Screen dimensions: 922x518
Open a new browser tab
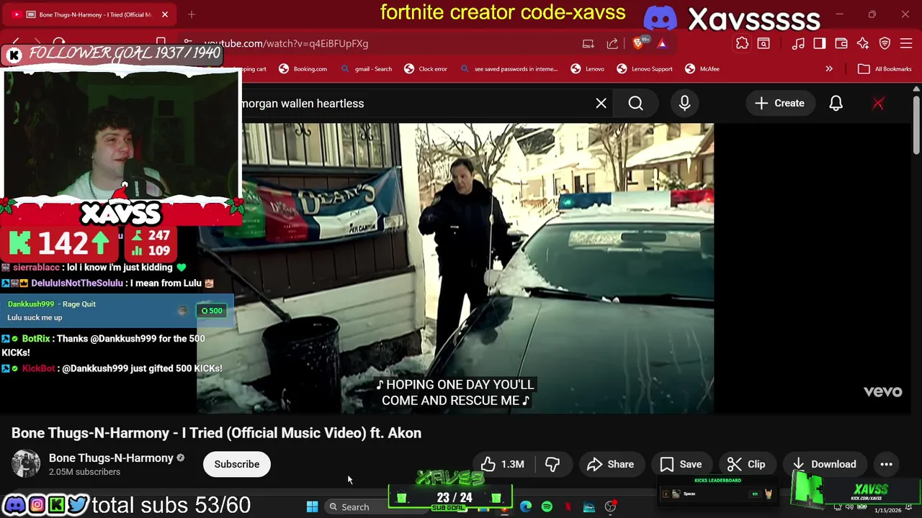click(192, 14)
